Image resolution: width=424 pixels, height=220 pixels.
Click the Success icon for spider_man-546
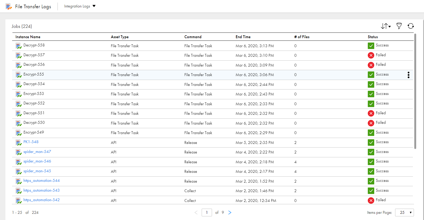tap(371, 162)
